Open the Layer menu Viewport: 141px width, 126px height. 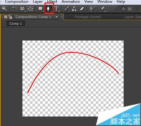coord(38,2)
